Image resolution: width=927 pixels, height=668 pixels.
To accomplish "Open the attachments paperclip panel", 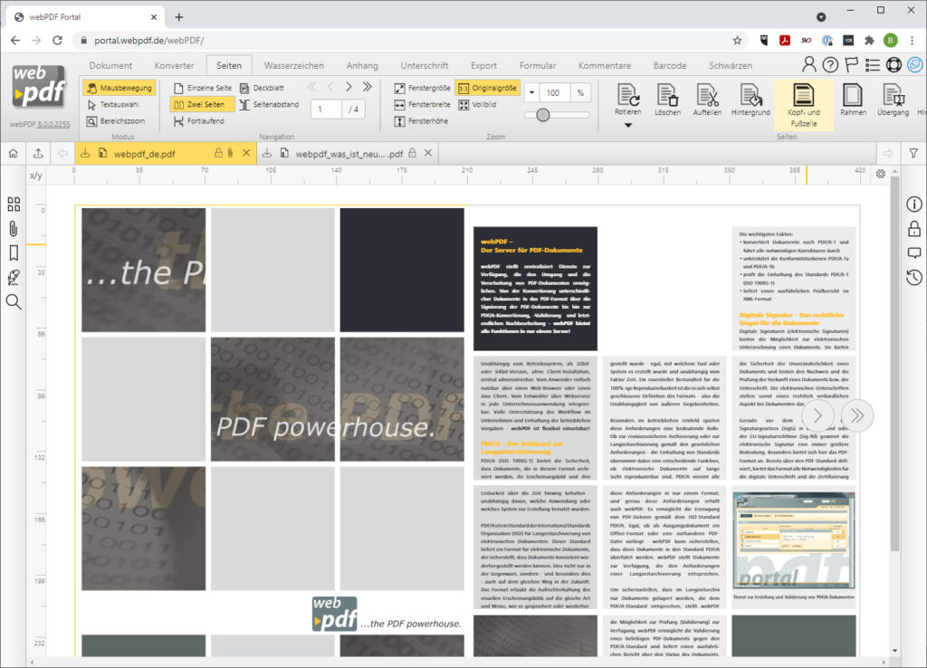I will click(x=14, y=229).
